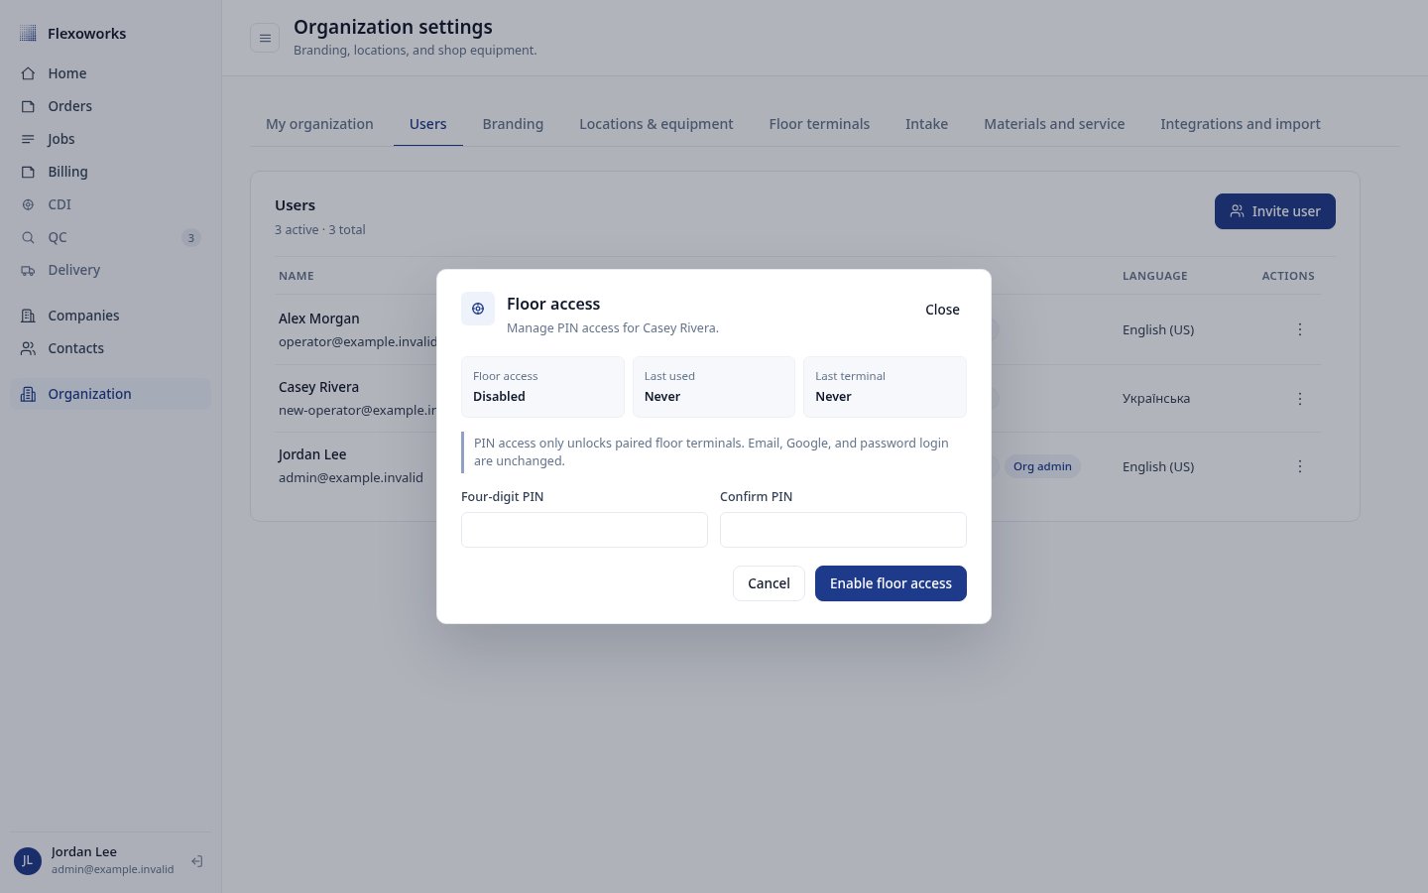
Task: Focus the Four-digit PIN field
Action: click(x=584, y=530)
